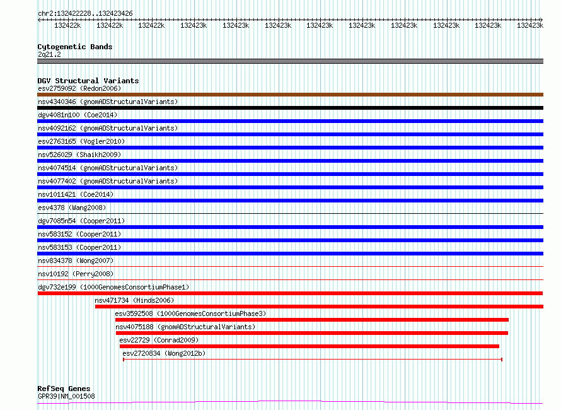Click the esv4378 (Wang2008) variant label
This screenshot has height=410, width=561.
click(72, 208)
